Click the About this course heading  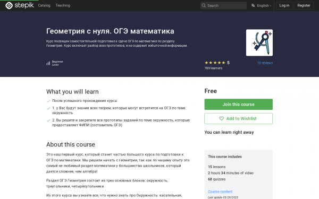[71, 144]
